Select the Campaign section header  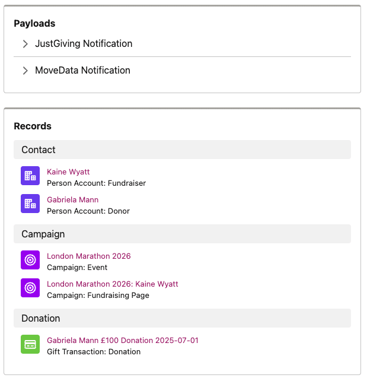click(x=182, y=234)
